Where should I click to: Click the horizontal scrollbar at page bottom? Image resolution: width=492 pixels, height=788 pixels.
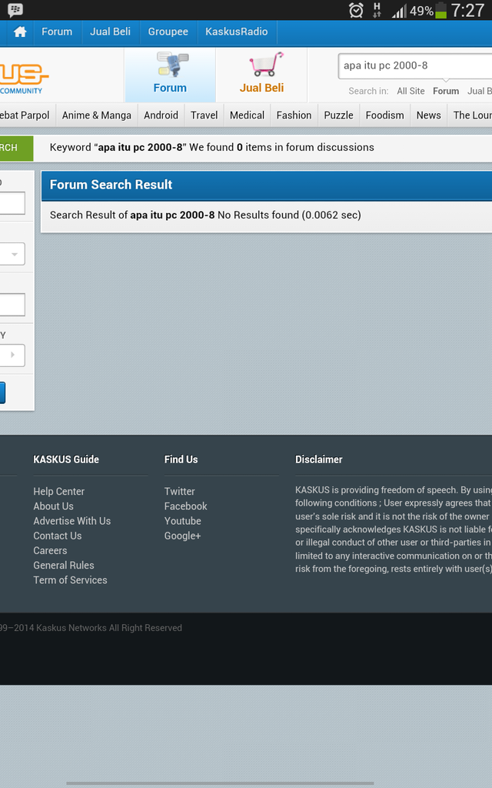pos(220,783)
